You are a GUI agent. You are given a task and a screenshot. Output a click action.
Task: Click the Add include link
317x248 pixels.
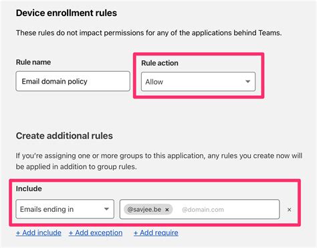point(39,233)
